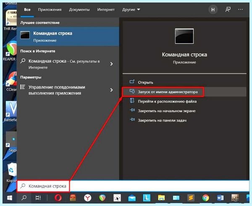Click the search input field with Командная строка
The height and width of the screenshot is (206, 252).
coord(133,186)
